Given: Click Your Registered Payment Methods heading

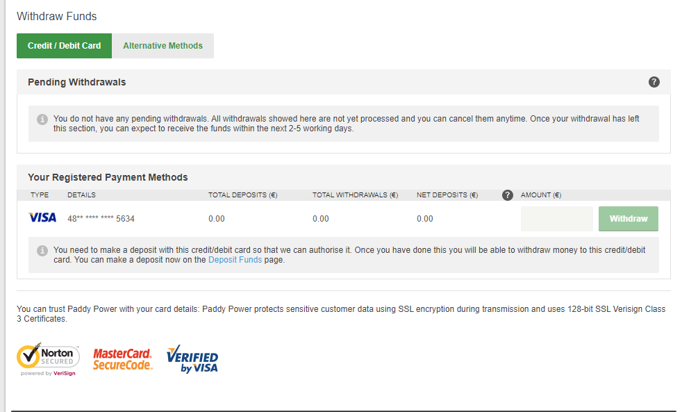Looking at the screenshot, I should pos(108,177).
